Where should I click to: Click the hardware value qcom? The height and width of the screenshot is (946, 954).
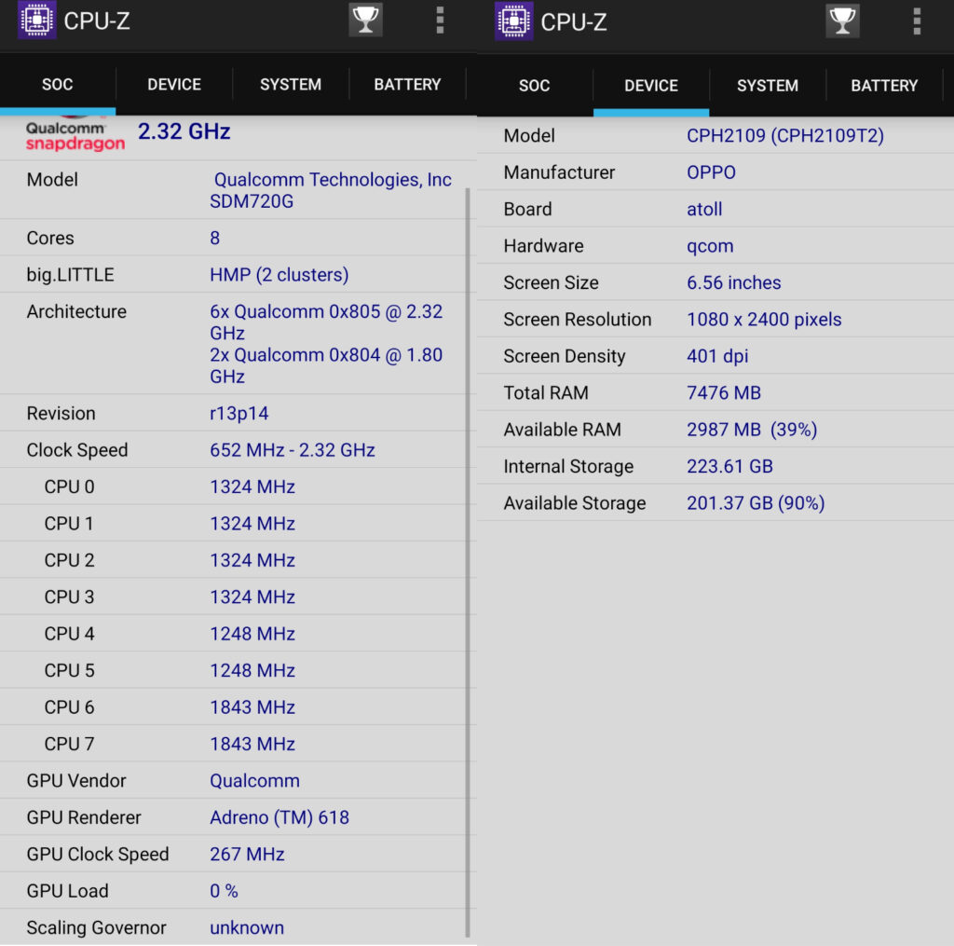tap(710, 246)
